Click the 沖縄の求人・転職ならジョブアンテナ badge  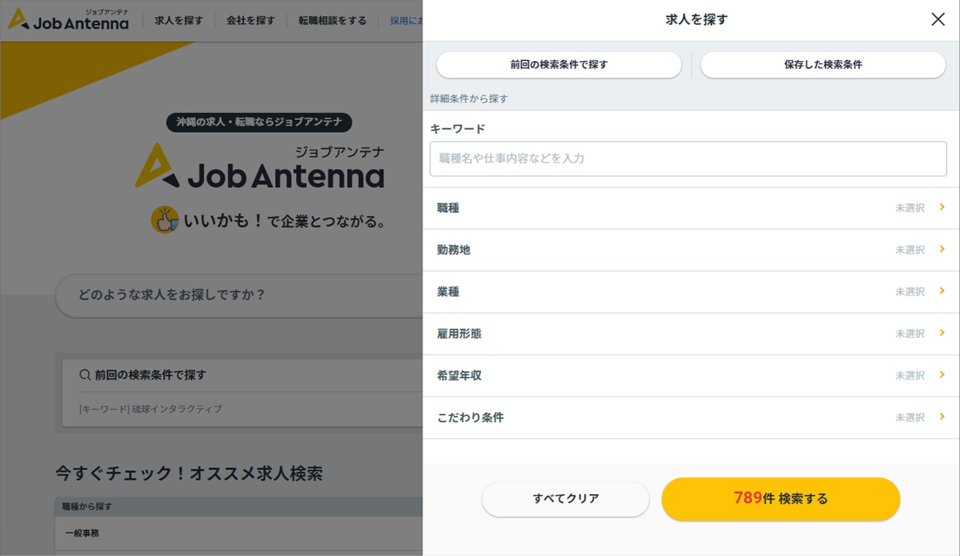click(259, 122)
